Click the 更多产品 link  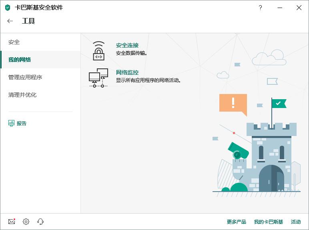pos(236,222)
